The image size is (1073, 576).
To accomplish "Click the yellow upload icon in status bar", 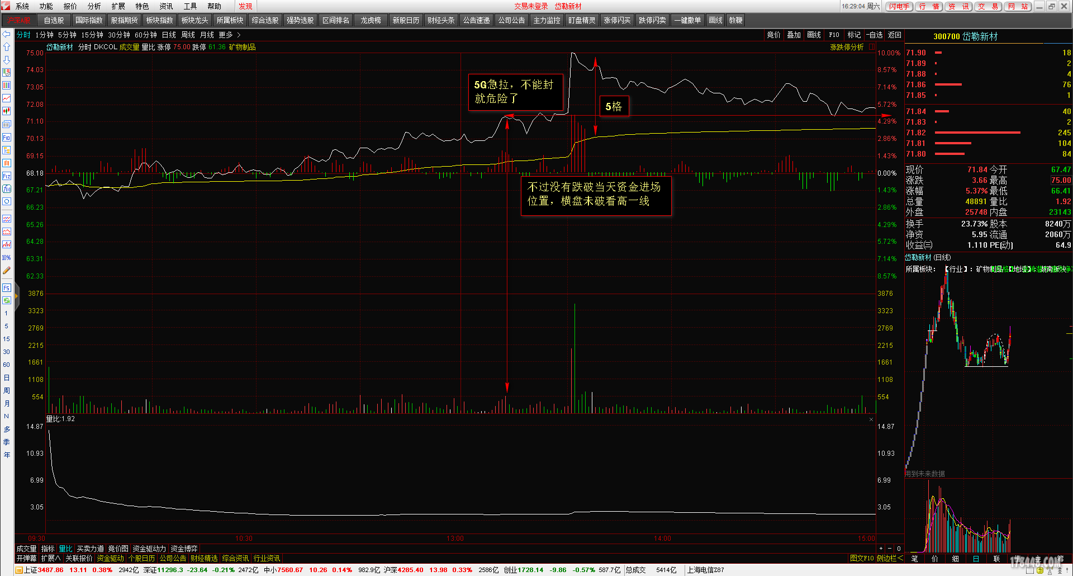I will [1039, 570].
